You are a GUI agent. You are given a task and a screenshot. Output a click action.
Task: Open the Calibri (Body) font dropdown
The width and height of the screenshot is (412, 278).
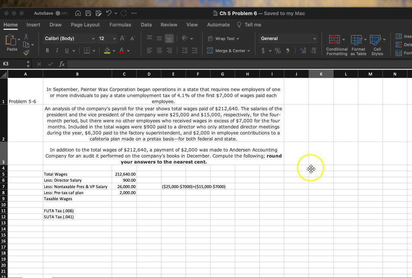pos(93,39)
